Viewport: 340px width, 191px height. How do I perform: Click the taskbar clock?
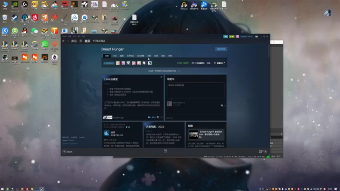(330, 189)
